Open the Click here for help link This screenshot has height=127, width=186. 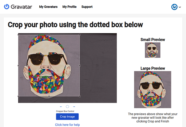tap(67, 125)
